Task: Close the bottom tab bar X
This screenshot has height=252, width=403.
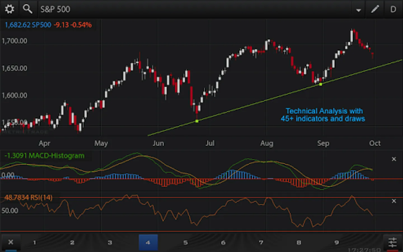Action: pos(11,242)
